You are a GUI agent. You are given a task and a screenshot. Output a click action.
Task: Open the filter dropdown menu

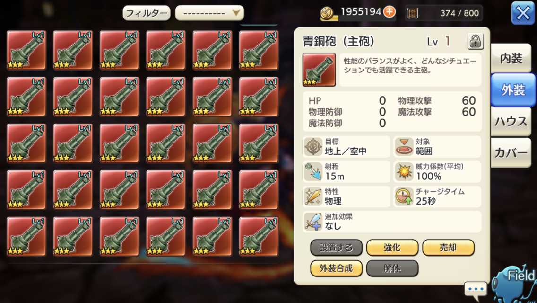(x=209, y=13)
